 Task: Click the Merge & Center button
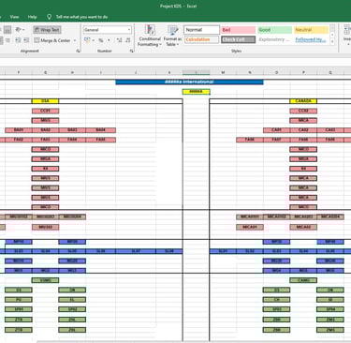52,40
